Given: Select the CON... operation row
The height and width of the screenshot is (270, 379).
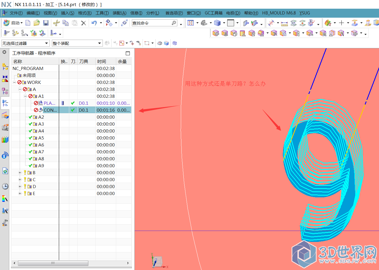Looking at the screenshot, I should (71, 110).
